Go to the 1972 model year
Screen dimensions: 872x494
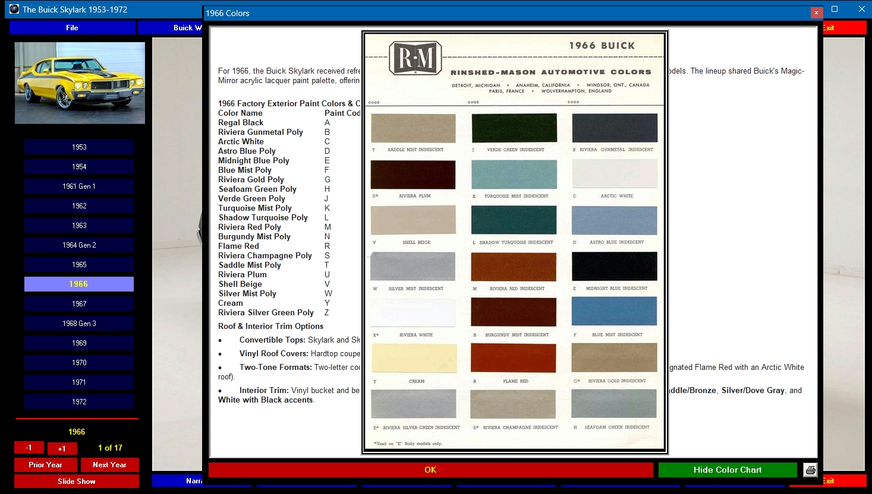79,402
